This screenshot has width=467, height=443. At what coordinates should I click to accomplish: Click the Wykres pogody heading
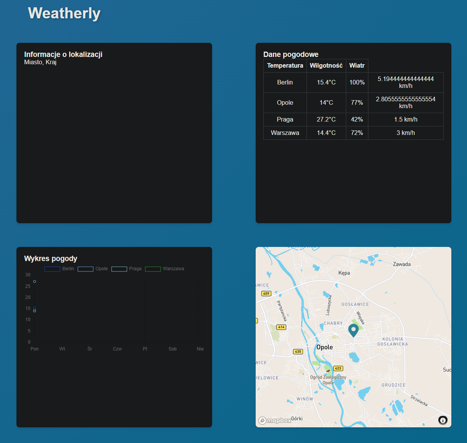tap(50, 258)
